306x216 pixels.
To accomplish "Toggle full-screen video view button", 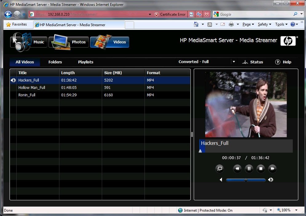I will [220, 169].
